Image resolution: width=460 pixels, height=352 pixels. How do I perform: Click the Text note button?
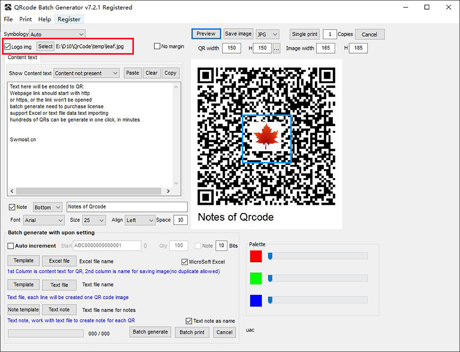59,310
